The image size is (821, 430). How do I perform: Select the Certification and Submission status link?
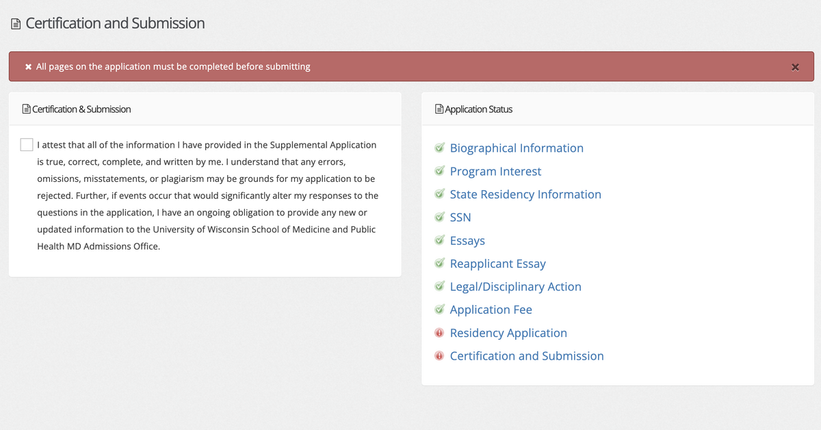pos(527,356)
